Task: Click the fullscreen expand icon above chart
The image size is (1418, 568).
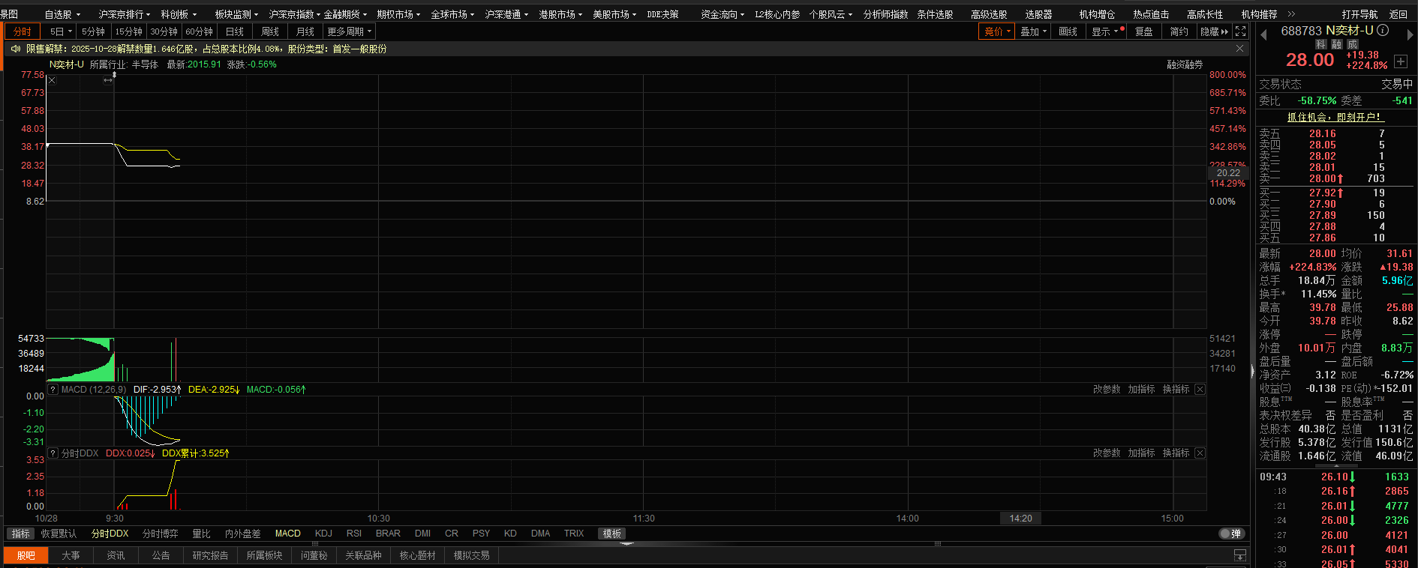Action: point(1240,31)
